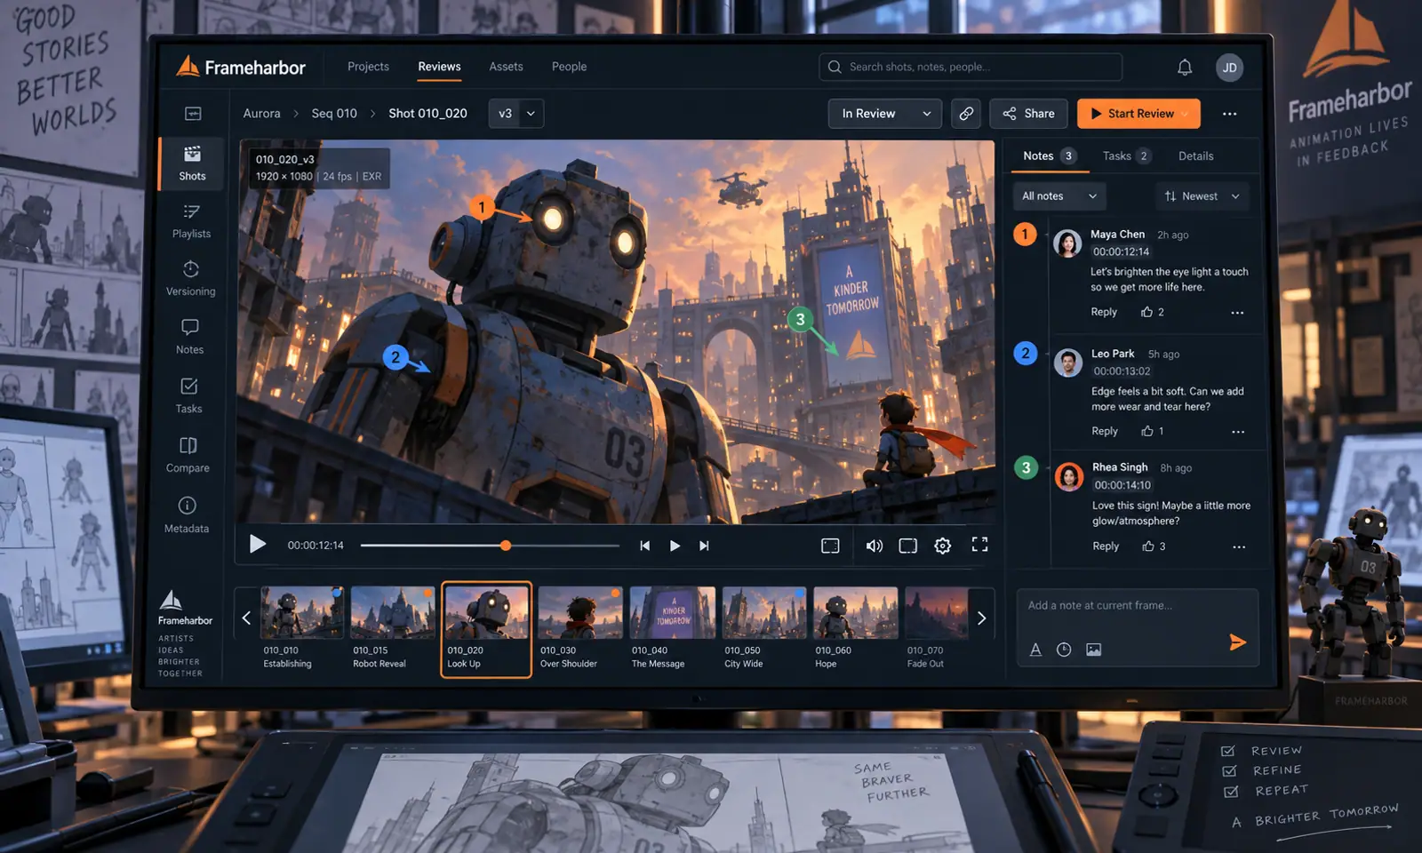Go to the Reviews menu
Image resolution: width=1422 pixels, height=853 pixels.
pyautogui.click(x=439, y=67)
